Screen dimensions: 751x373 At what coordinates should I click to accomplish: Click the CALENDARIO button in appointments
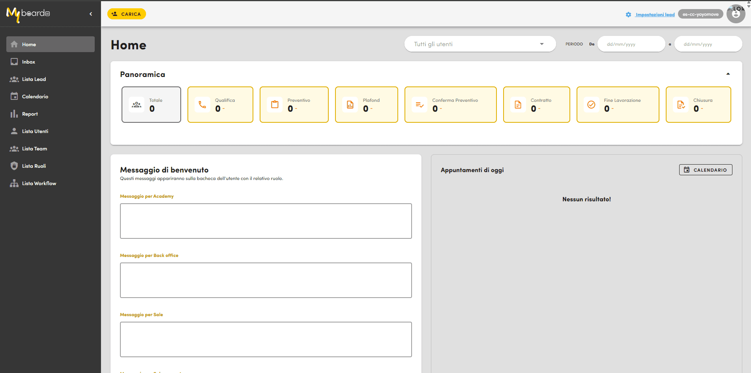pos(705,170)
